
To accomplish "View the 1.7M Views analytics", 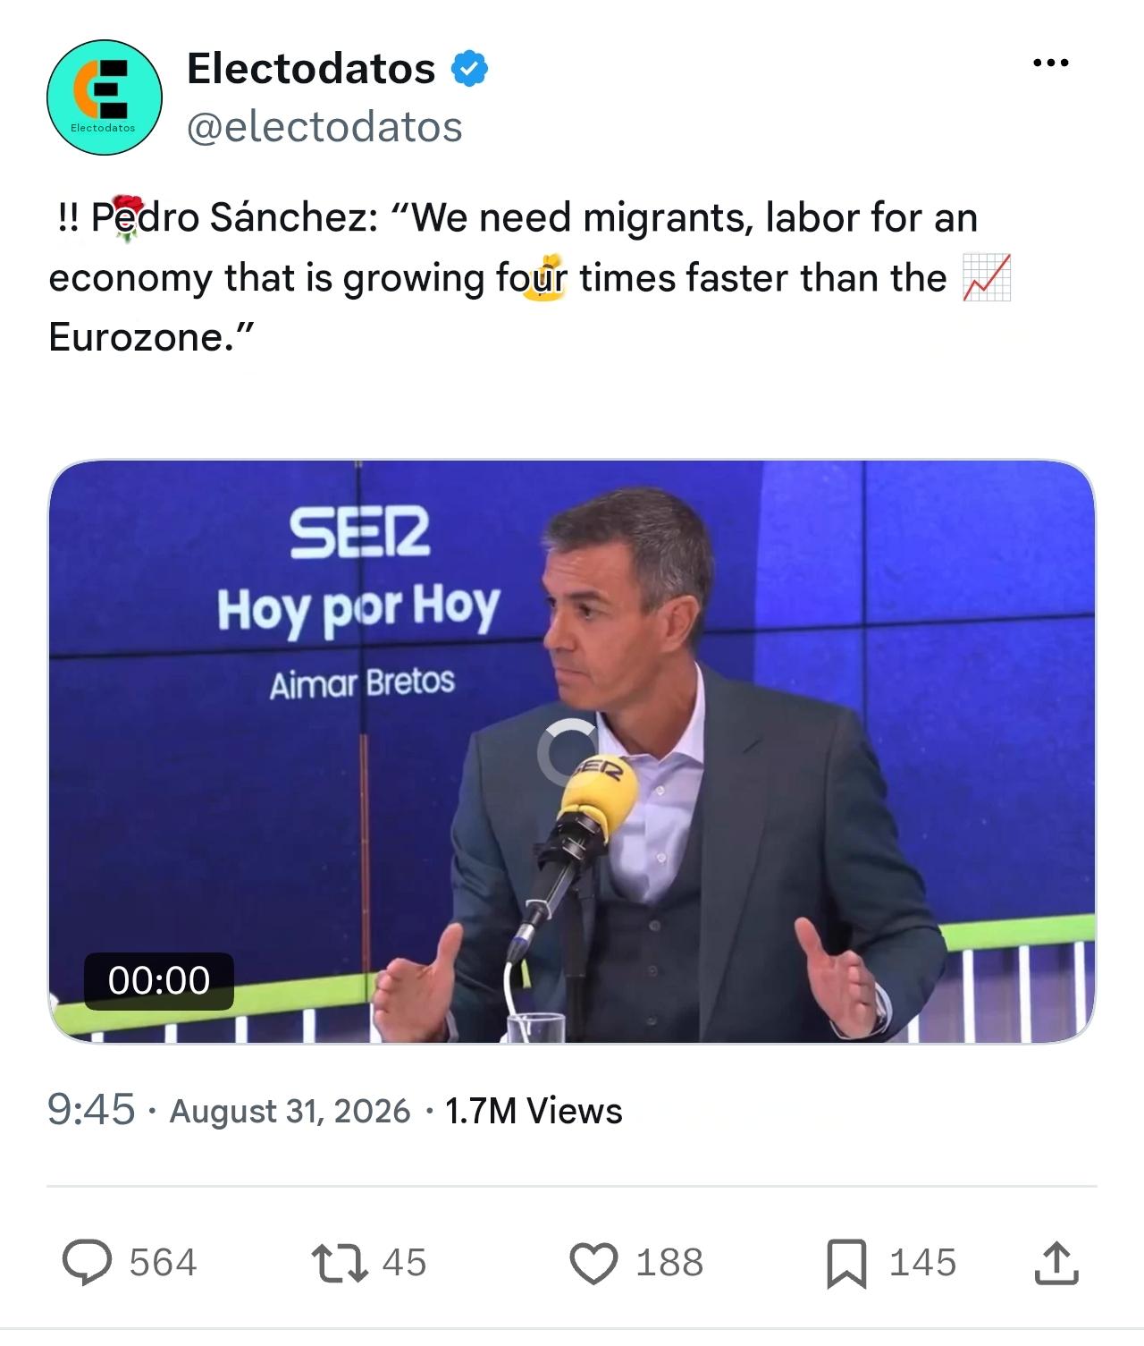I will pos(534,1111).
